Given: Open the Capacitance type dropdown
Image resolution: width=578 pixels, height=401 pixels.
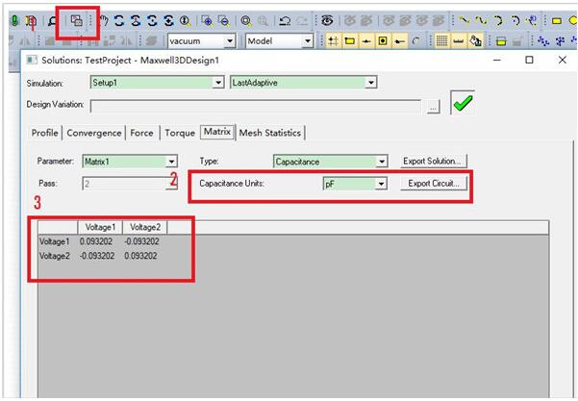Looking at the screenshot, I should tap(382, 162).
